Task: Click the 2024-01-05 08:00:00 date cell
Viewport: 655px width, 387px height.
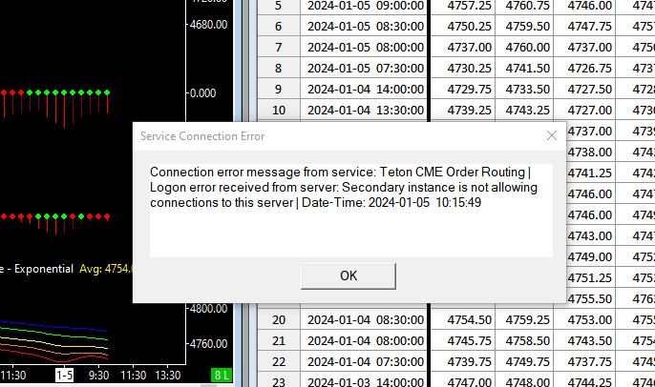Action: (x=365, y=47)
